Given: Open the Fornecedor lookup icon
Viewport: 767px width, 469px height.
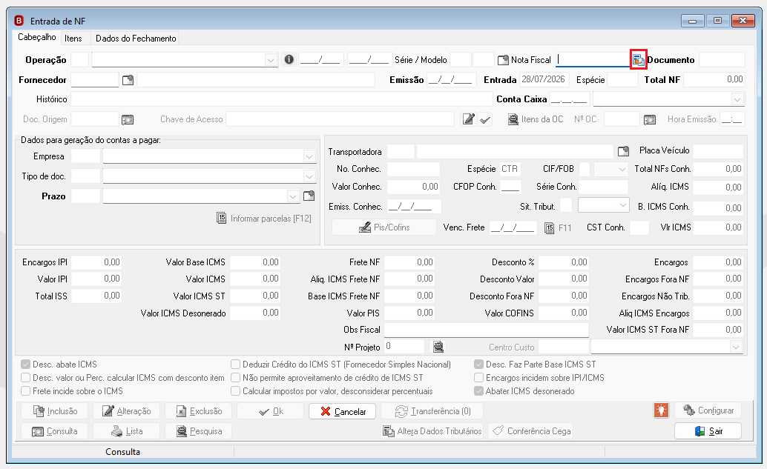Looking at the screenshot, I should (128, 79).
